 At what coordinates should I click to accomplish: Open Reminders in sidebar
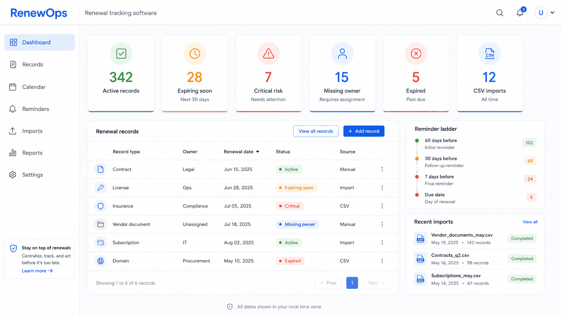[40, 109]
